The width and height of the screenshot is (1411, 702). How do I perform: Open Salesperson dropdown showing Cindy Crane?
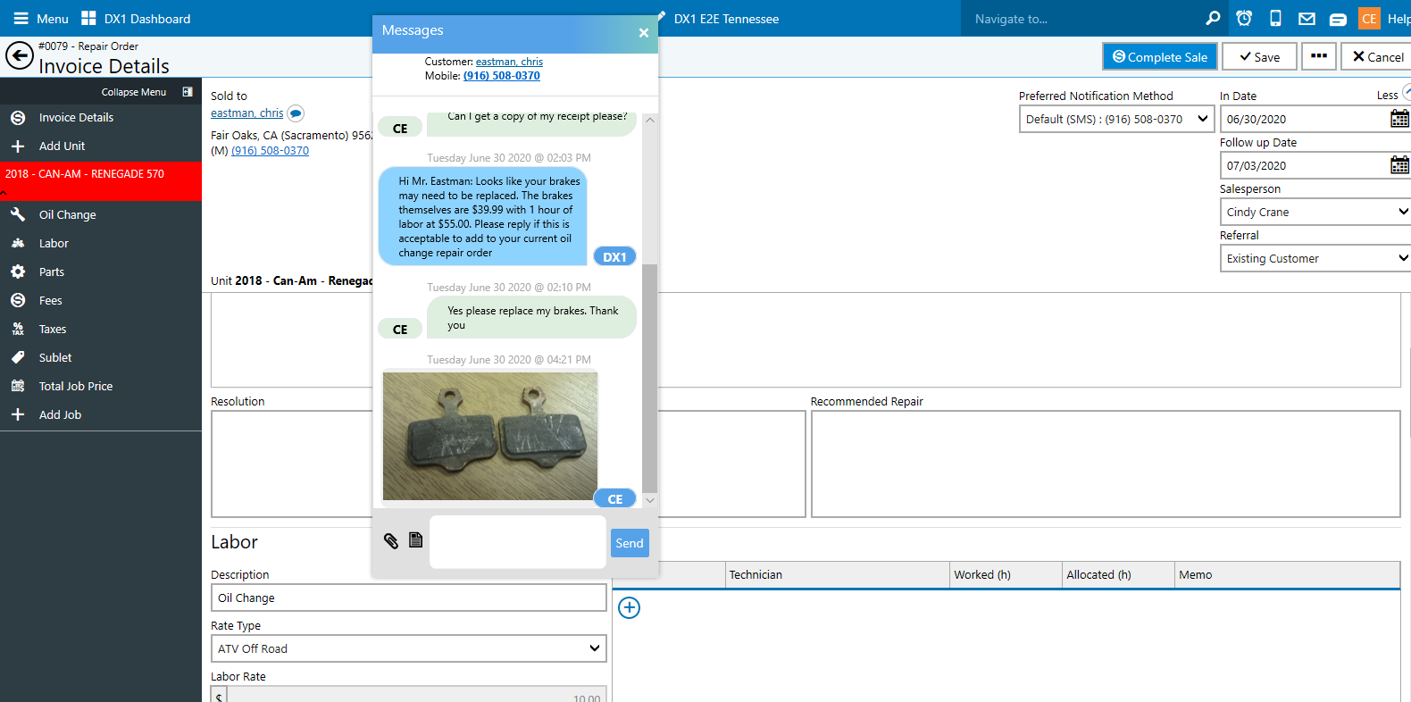tap(1315, 212)
